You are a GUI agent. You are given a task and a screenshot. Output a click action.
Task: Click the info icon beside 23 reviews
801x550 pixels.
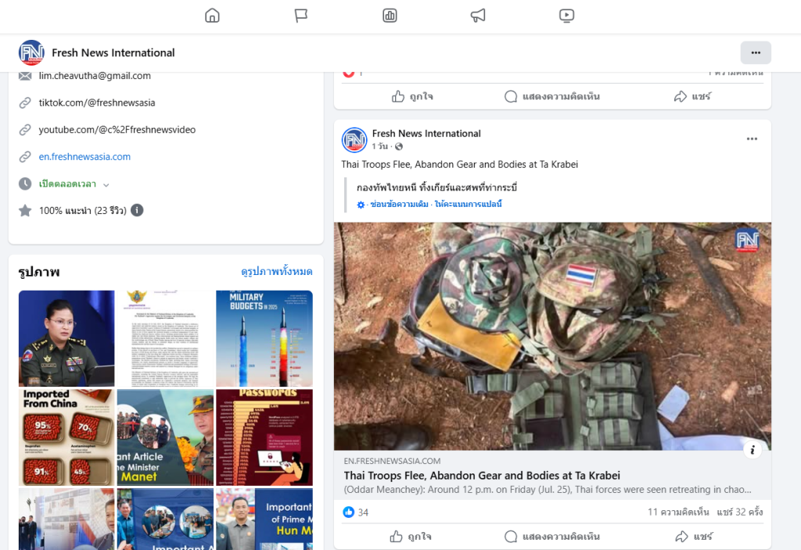137,210
